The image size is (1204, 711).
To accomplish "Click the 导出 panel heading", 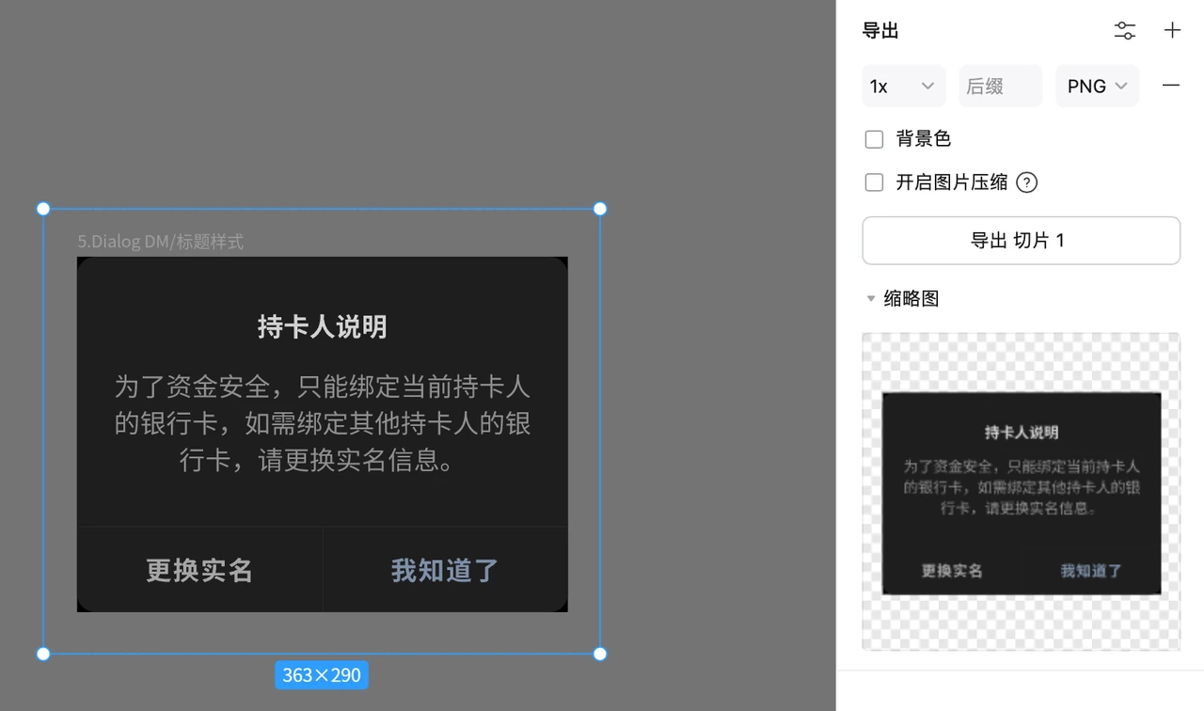I will coord(880,31).
